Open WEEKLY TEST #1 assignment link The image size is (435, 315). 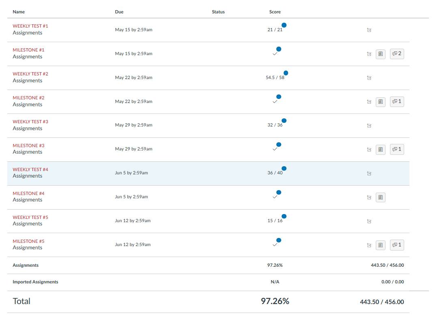pos(30,26)
